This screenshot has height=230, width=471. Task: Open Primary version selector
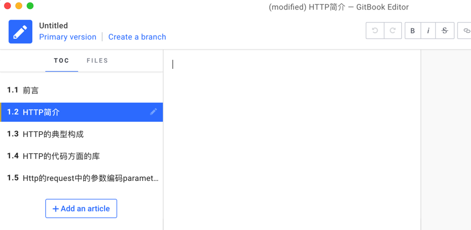pyautogui.click(x=67, y=37)
